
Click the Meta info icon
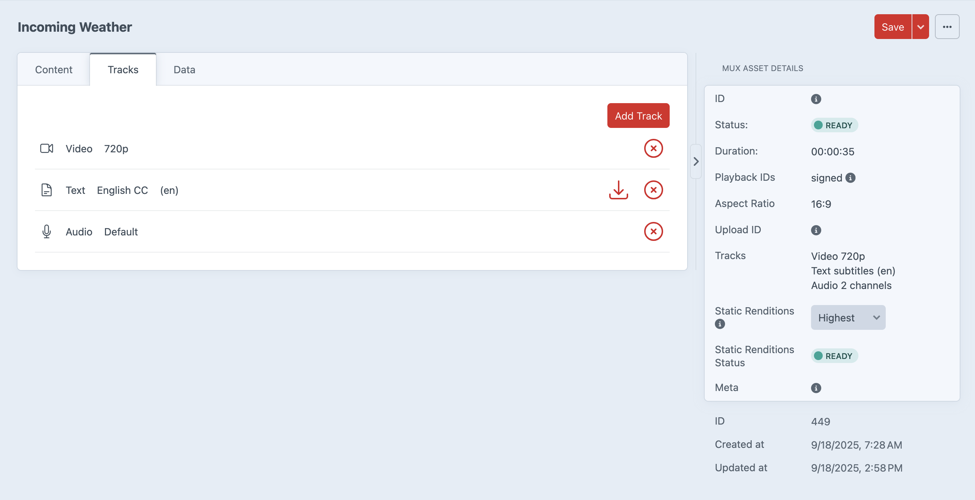816,388
